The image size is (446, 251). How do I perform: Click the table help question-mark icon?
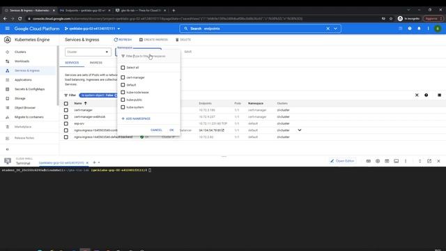click(x=426, y=95)
